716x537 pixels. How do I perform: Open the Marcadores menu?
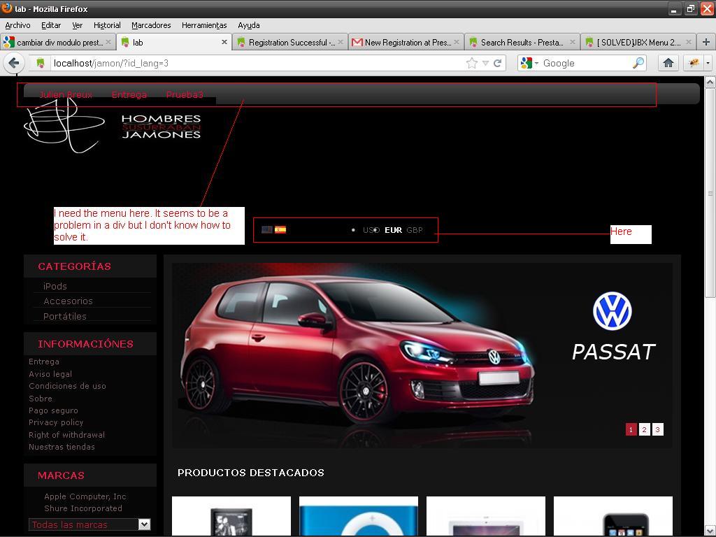(151, 25)
